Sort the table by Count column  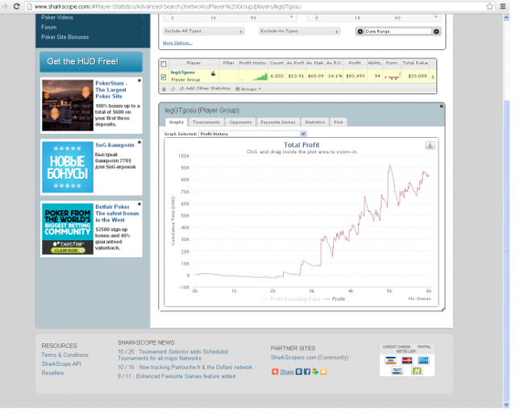(x=277, y=63)
